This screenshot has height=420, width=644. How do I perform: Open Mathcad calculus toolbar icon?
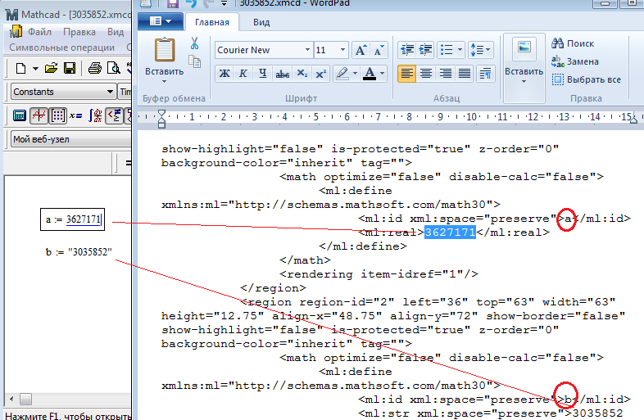click(x=95, y=115)
